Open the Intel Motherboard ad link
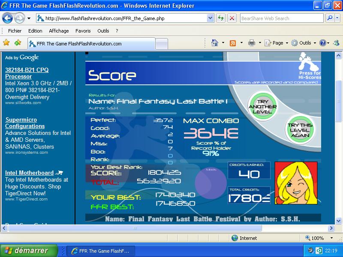 click(x=29, y=173)
